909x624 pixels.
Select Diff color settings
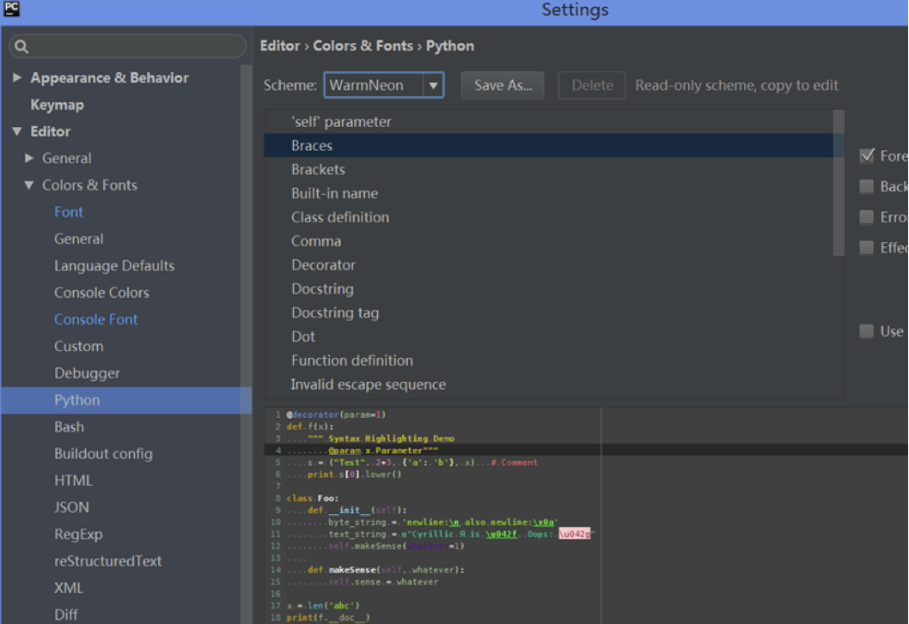coord(66,615)
